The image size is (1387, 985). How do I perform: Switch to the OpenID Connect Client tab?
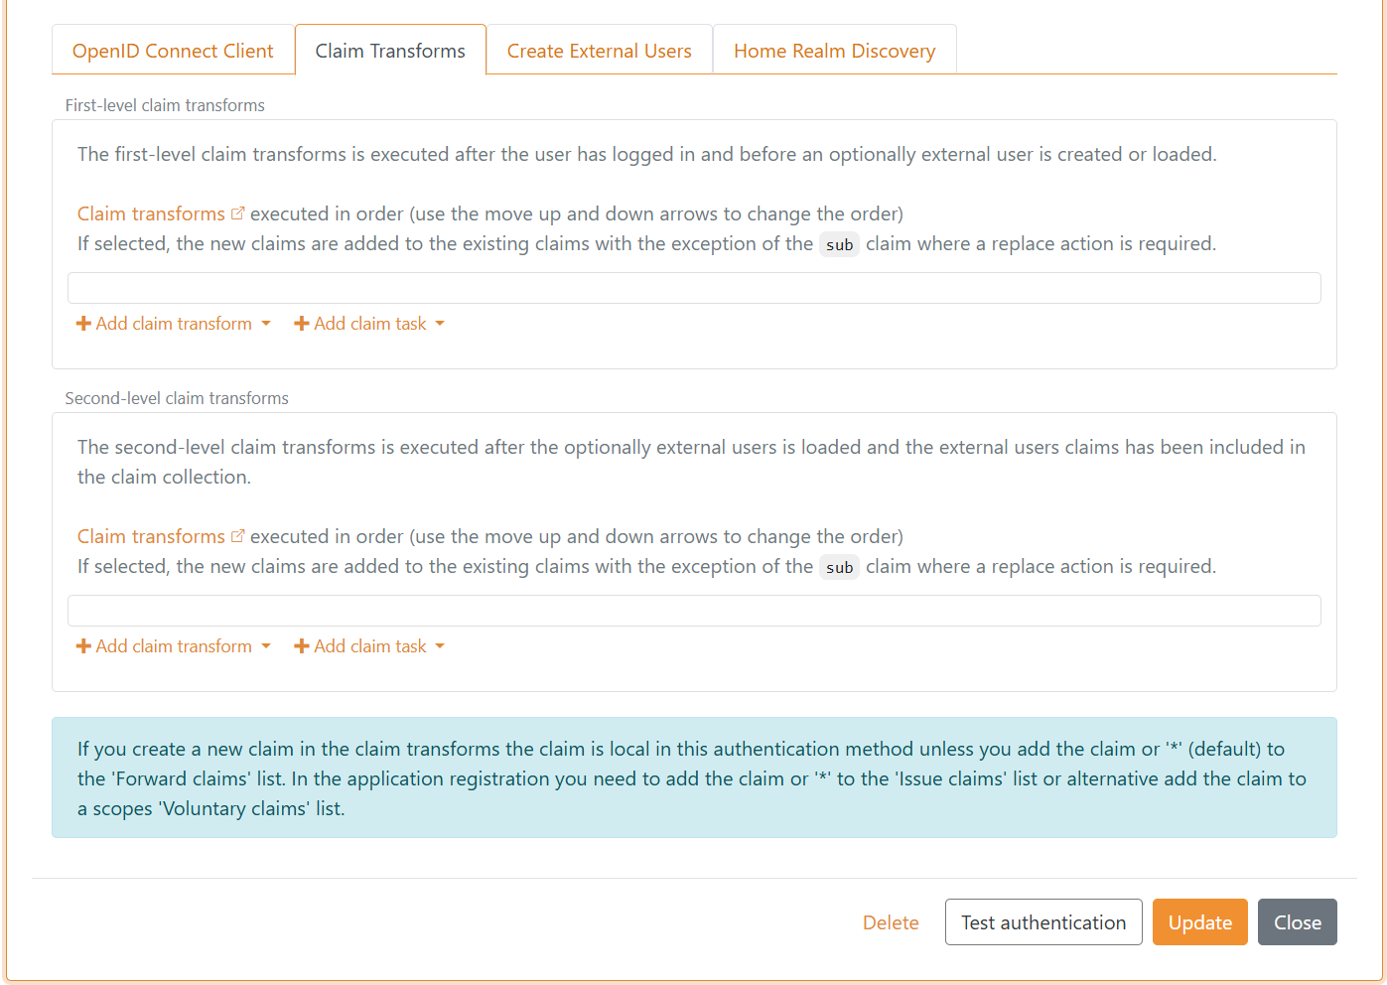173,51
